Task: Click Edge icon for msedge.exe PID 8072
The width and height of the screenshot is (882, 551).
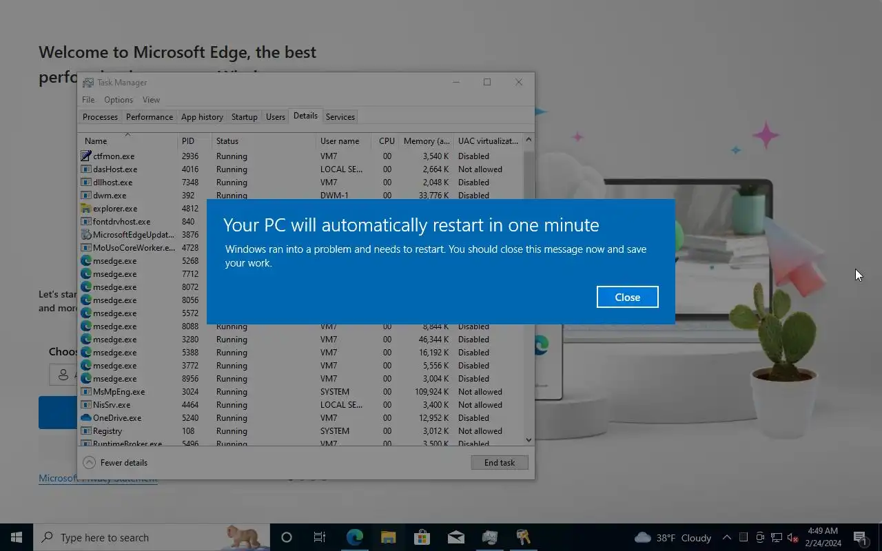Action: 86,287
